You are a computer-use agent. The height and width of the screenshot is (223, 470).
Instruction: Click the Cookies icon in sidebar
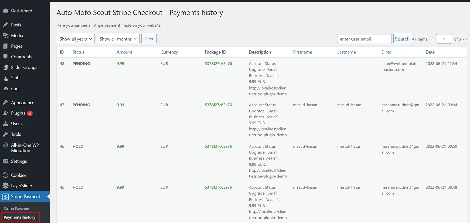click(x=5, y=175)
